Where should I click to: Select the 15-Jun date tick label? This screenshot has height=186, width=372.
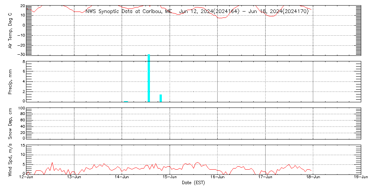click(x=170, y=177)
